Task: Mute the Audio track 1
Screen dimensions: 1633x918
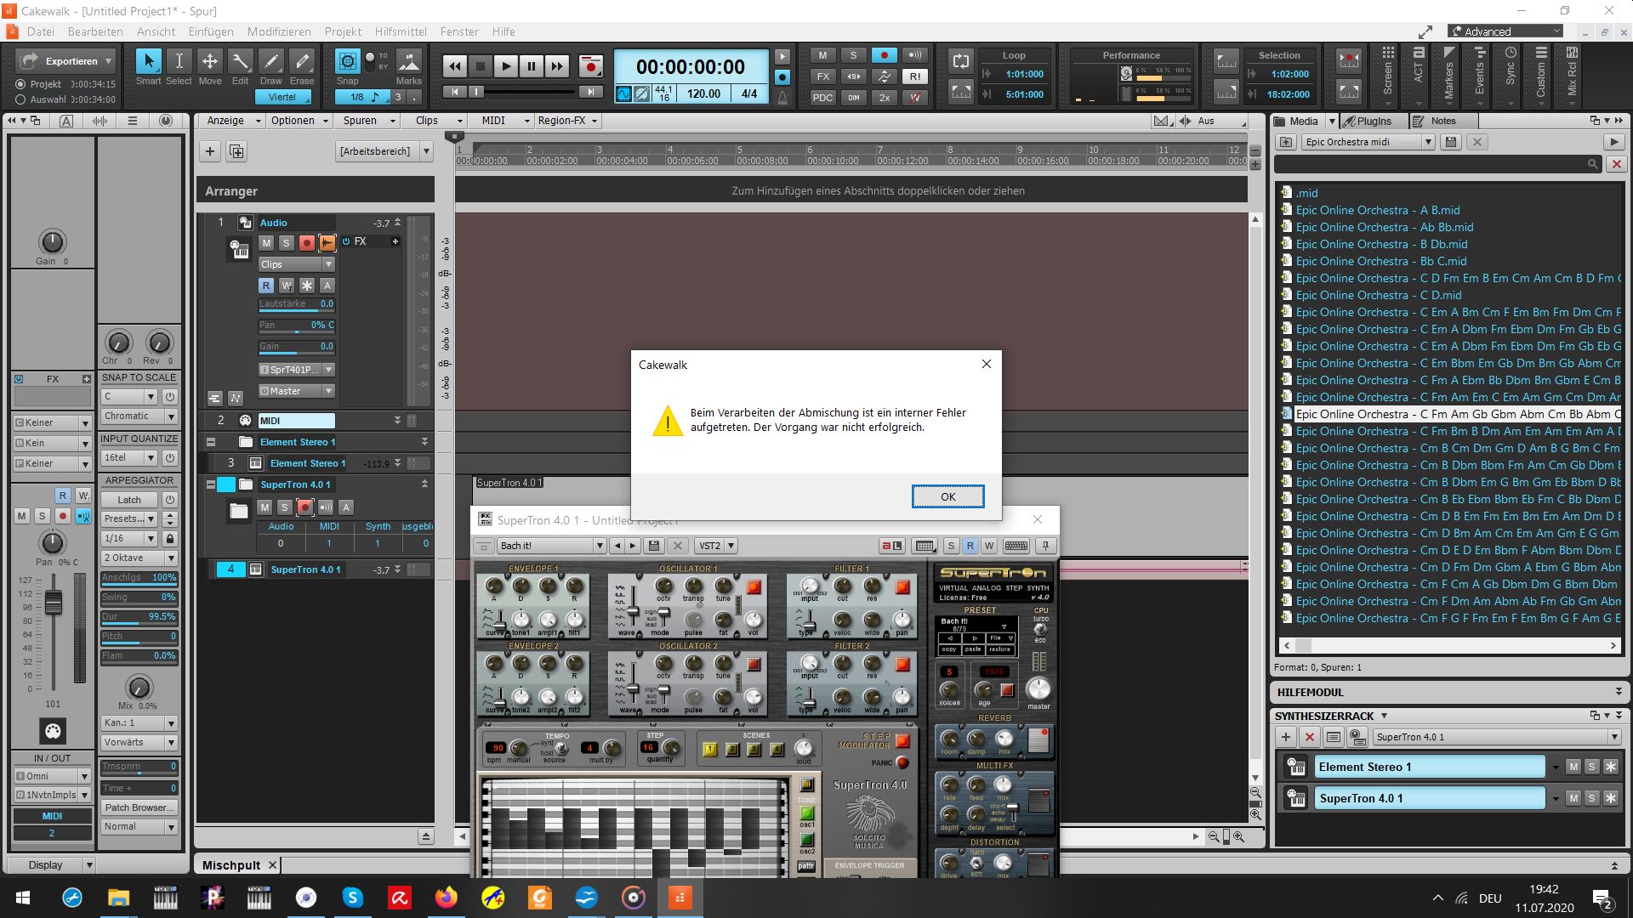Action: click(266, 243)
